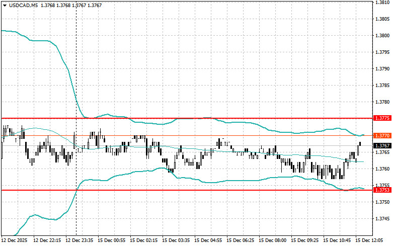This screenshot has height=246, width=393.
Task: Click the 15 Dec 09:25 time label
Action: pyautogui.click(x=305, y=240)
